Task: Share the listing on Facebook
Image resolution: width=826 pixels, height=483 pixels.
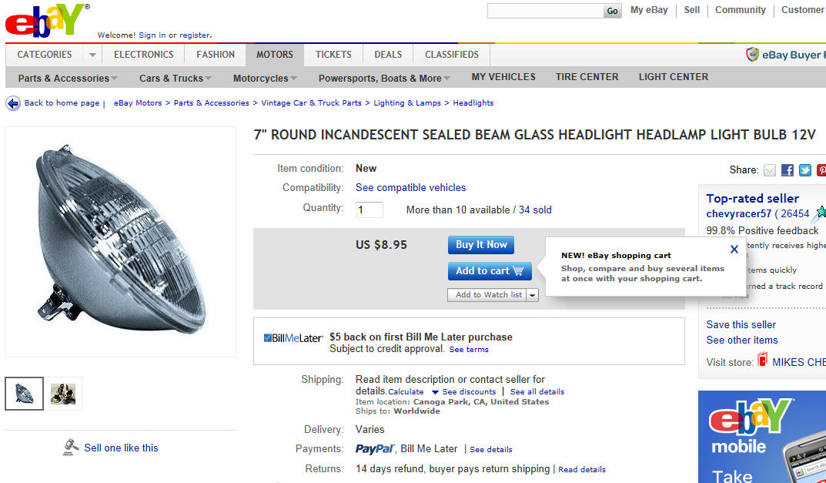Action: (x=788, y=170)
